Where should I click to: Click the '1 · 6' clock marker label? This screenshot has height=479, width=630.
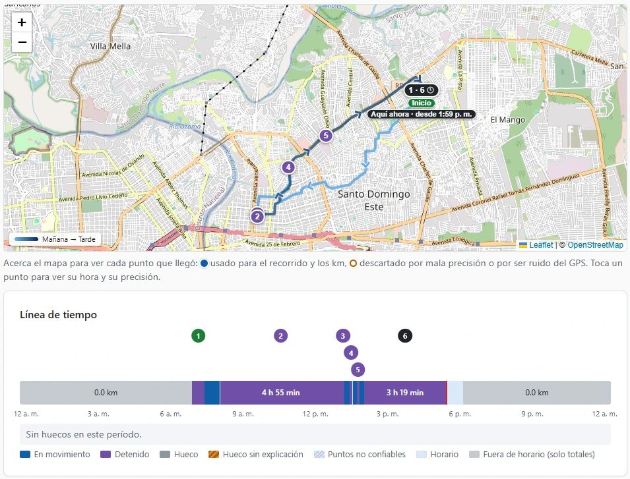click(x=421, y=90)
